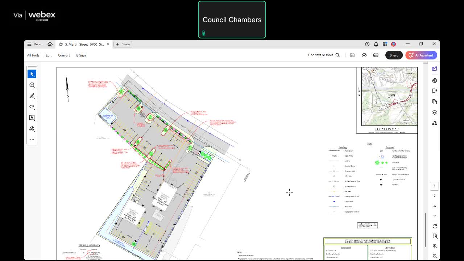Open the AI Assistant button
464x261 pixels.
coord(421,55)
